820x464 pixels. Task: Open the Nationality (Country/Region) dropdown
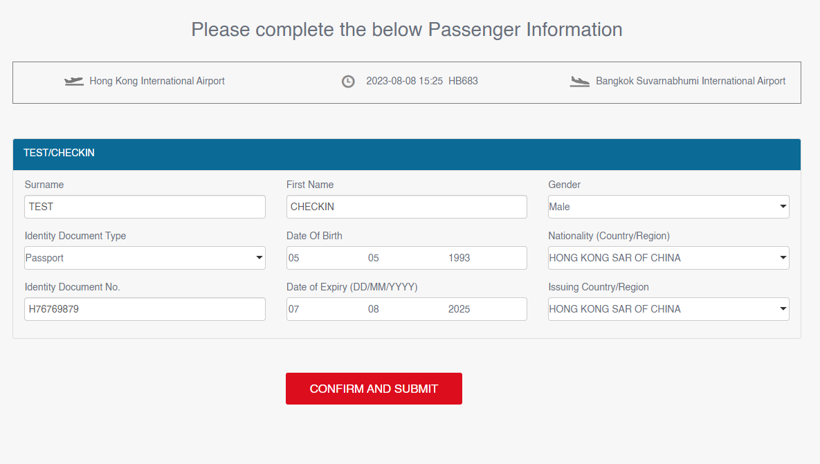click(x=668, y=258)
